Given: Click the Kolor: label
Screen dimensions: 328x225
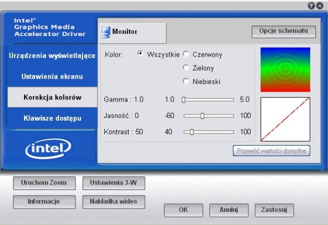Looking at the screenshot, I should 114,55.
